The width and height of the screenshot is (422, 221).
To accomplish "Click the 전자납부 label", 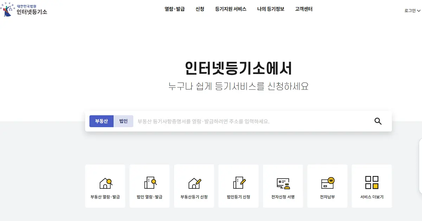I will pos(327,197).
